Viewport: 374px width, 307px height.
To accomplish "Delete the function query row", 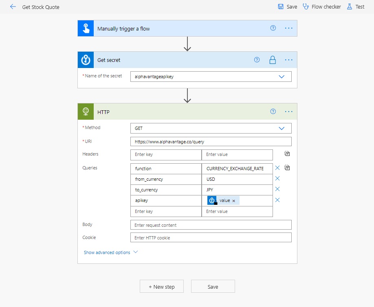I will [x=277, y=168].
